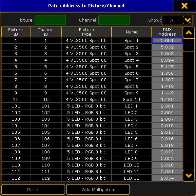Select the LED 1 name cell

pyautogui.click(x=131, y=106)
